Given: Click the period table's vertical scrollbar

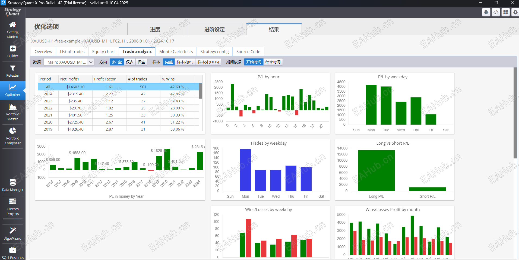Looking at the screenshot, I should tap(201, 91).
